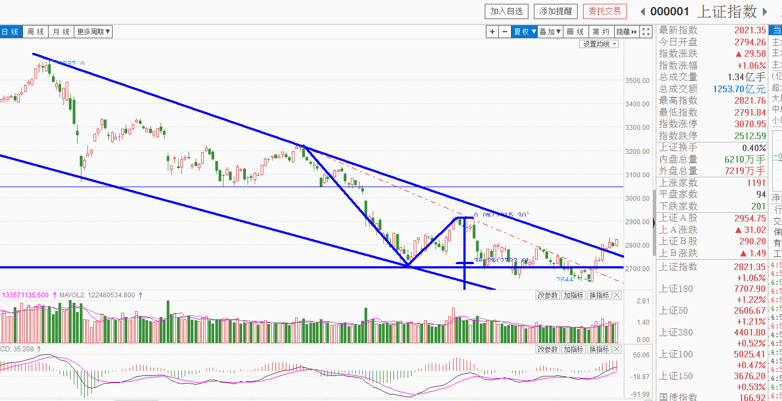Click 下跌家数 value 201
The width and height of the screenshot is (782, 401).
(x=759, y=206)
